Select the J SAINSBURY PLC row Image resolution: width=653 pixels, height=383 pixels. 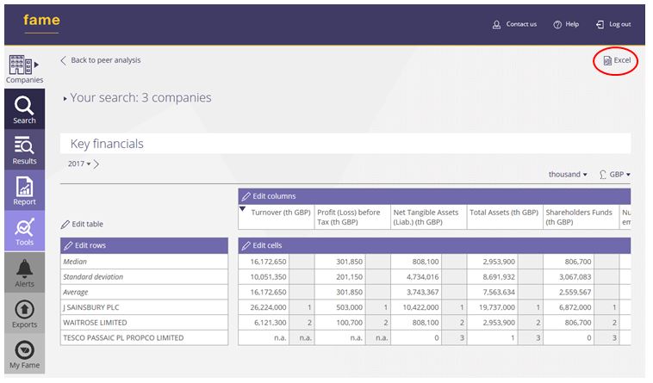92,307
